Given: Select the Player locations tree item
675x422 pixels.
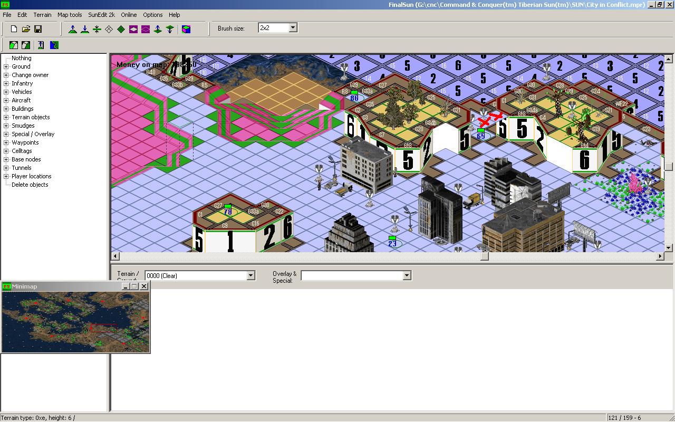Looking at the screenshot, I should pyautogui.click(x=32, y=176).
